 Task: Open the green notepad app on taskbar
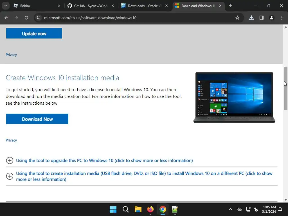[175, 209]
